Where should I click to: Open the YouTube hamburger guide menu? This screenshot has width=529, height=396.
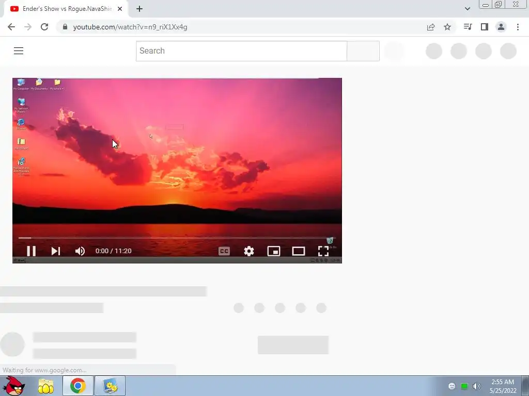point(19,51)
